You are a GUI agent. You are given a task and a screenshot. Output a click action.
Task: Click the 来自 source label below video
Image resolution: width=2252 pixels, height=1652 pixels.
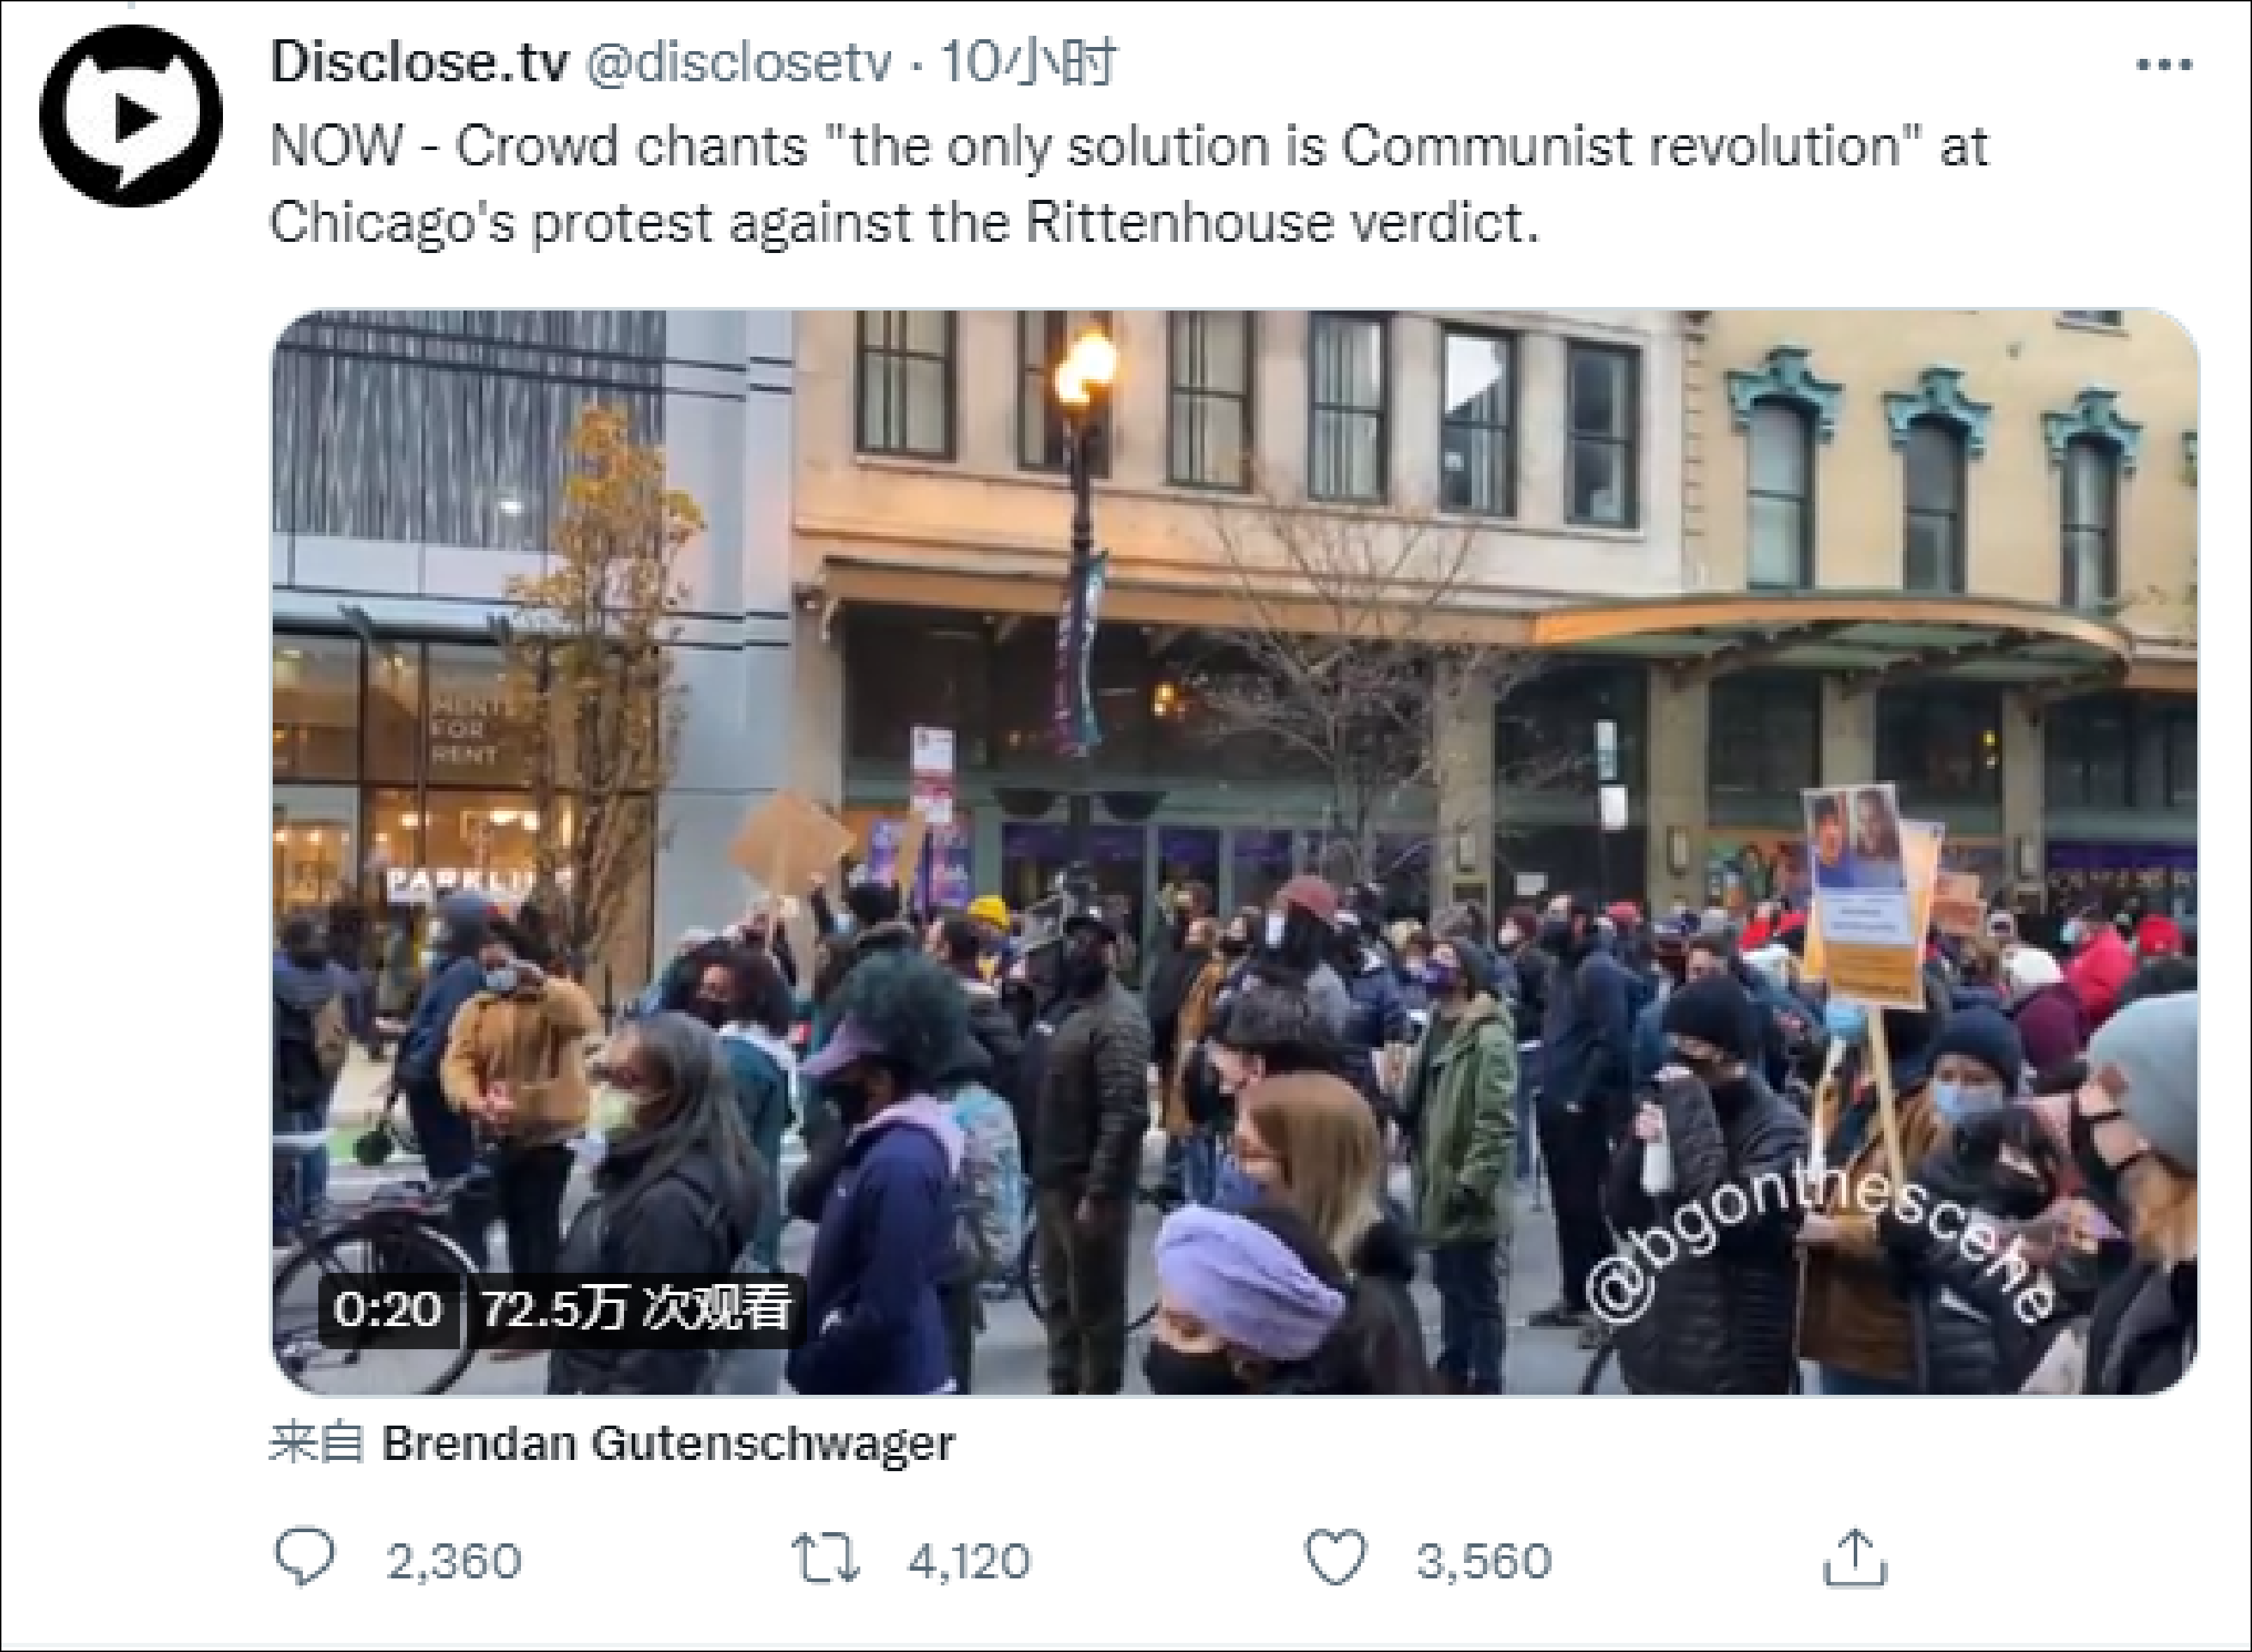(316, 1443)
